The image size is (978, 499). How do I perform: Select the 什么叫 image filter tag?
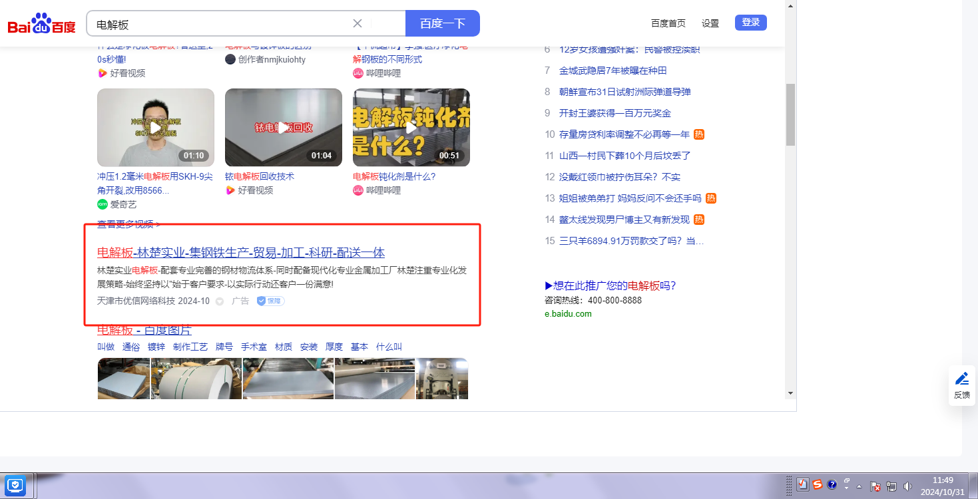[x=389, y=347]
